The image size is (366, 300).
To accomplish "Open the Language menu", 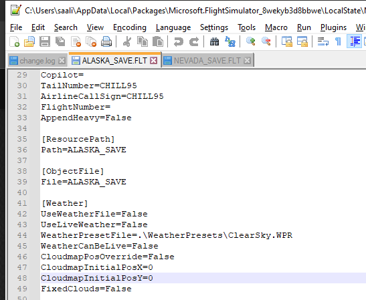I will (173, 27).
